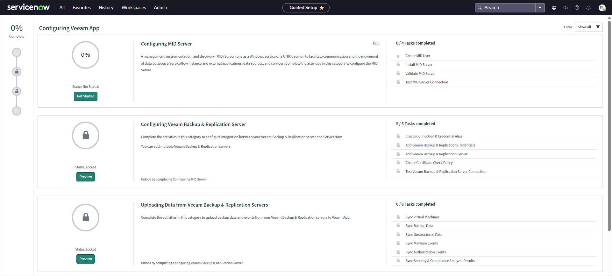Click lock icon beside Sync Malware Events
Viewport: 612px width, 276px height.
coord(398,243)
